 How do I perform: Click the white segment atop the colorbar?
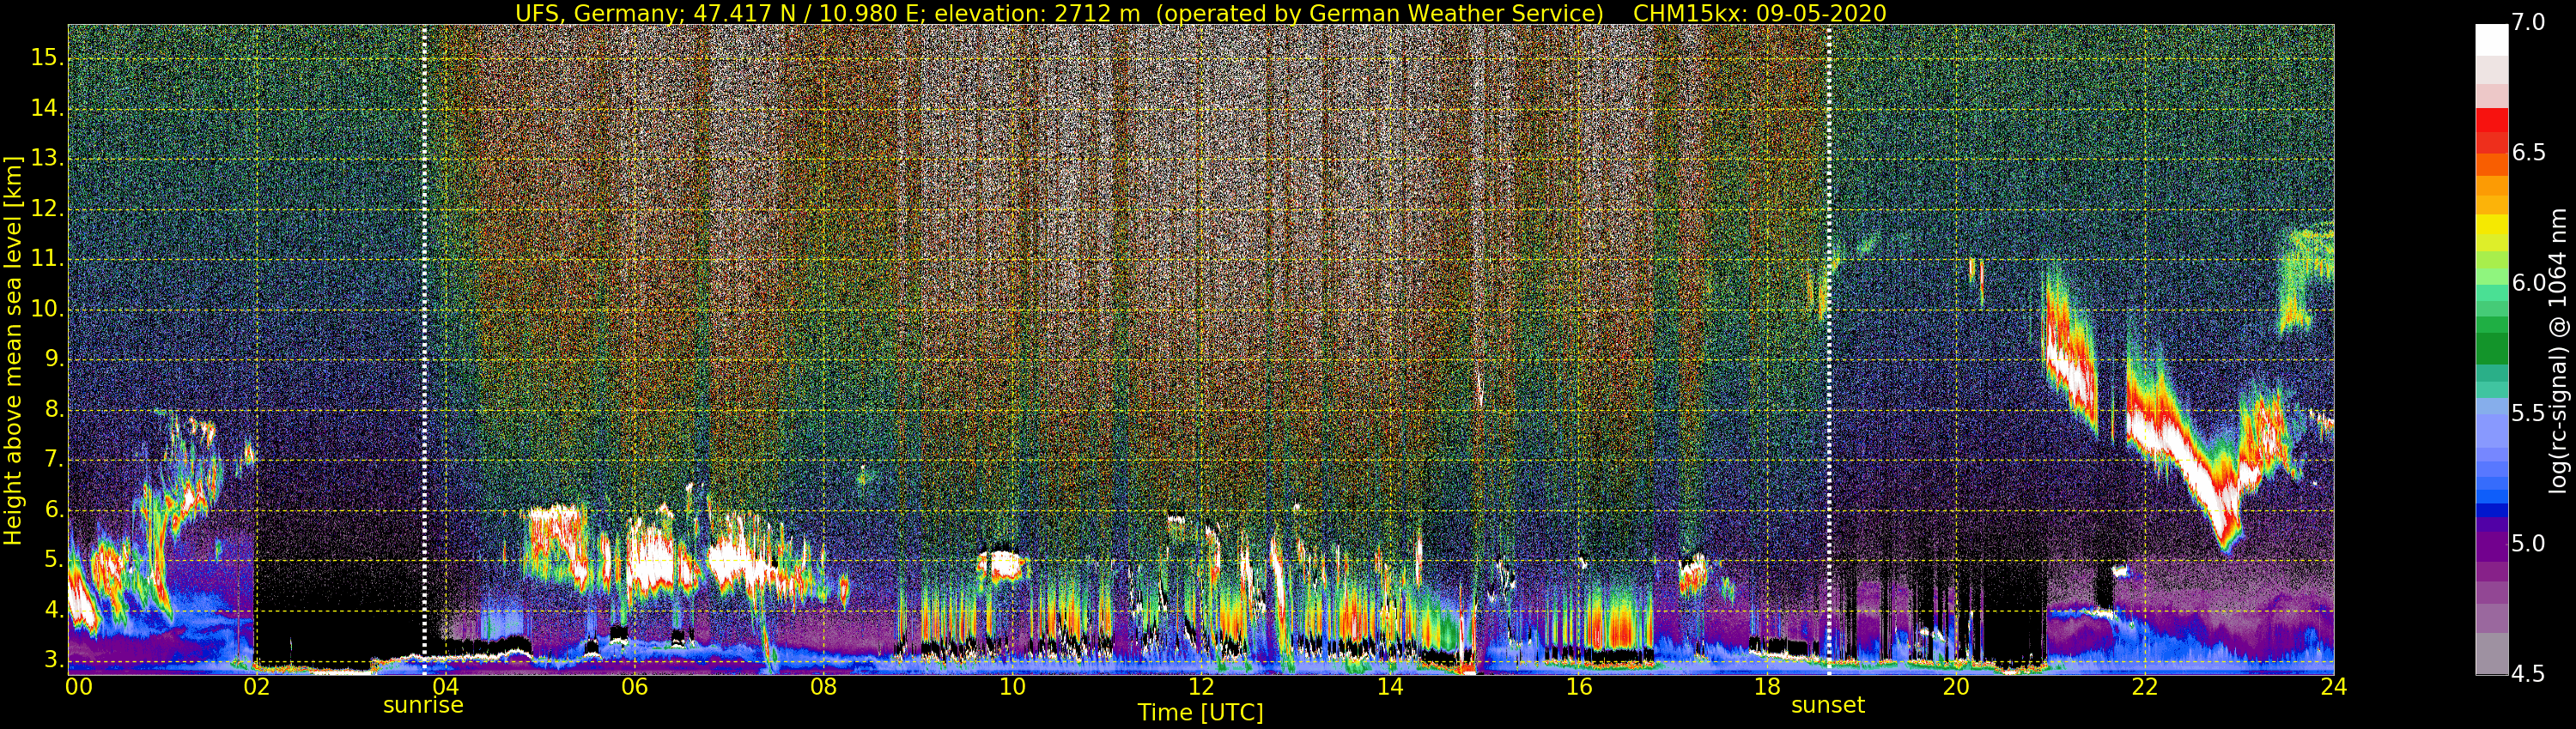[x=2491, y=40]
